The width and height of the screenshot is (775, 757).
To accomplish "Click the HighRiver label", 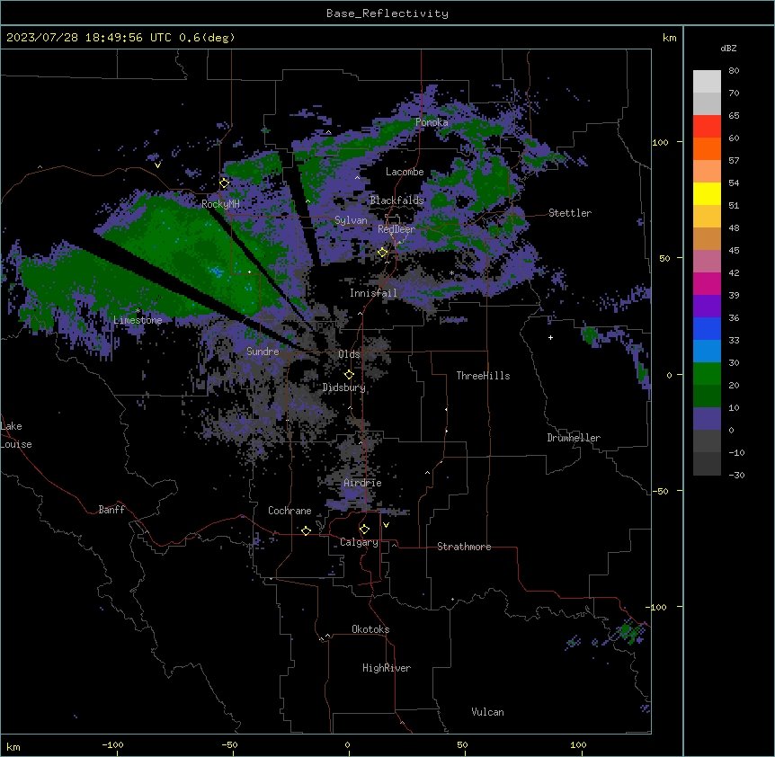I will [x=387, y=668].
